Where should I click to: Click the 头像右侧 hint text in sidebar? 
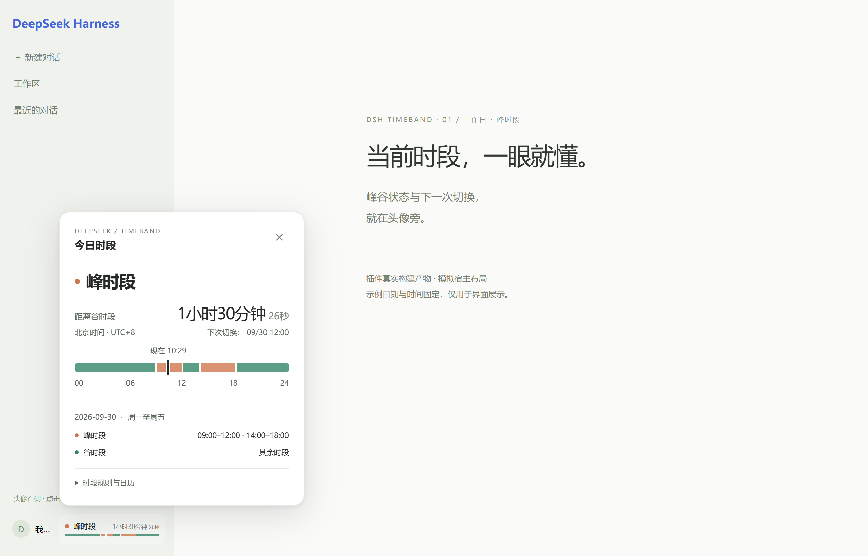pyautogui.click(x=37, y=499)
